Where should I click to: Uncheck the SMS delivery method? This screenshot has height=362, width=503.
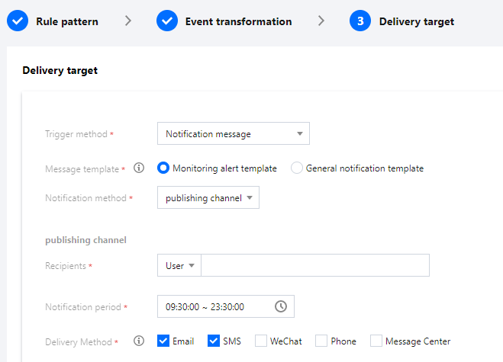point(214,341)
